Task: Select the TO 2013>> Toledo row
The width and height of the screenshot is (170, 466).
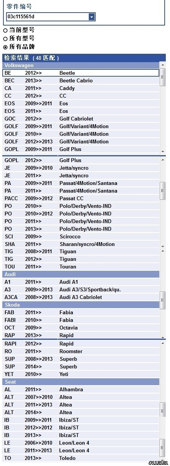Action: [x=81, y=458]
